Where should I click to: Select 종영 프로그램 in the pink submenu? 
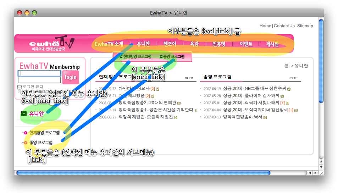tap(174, 56)
